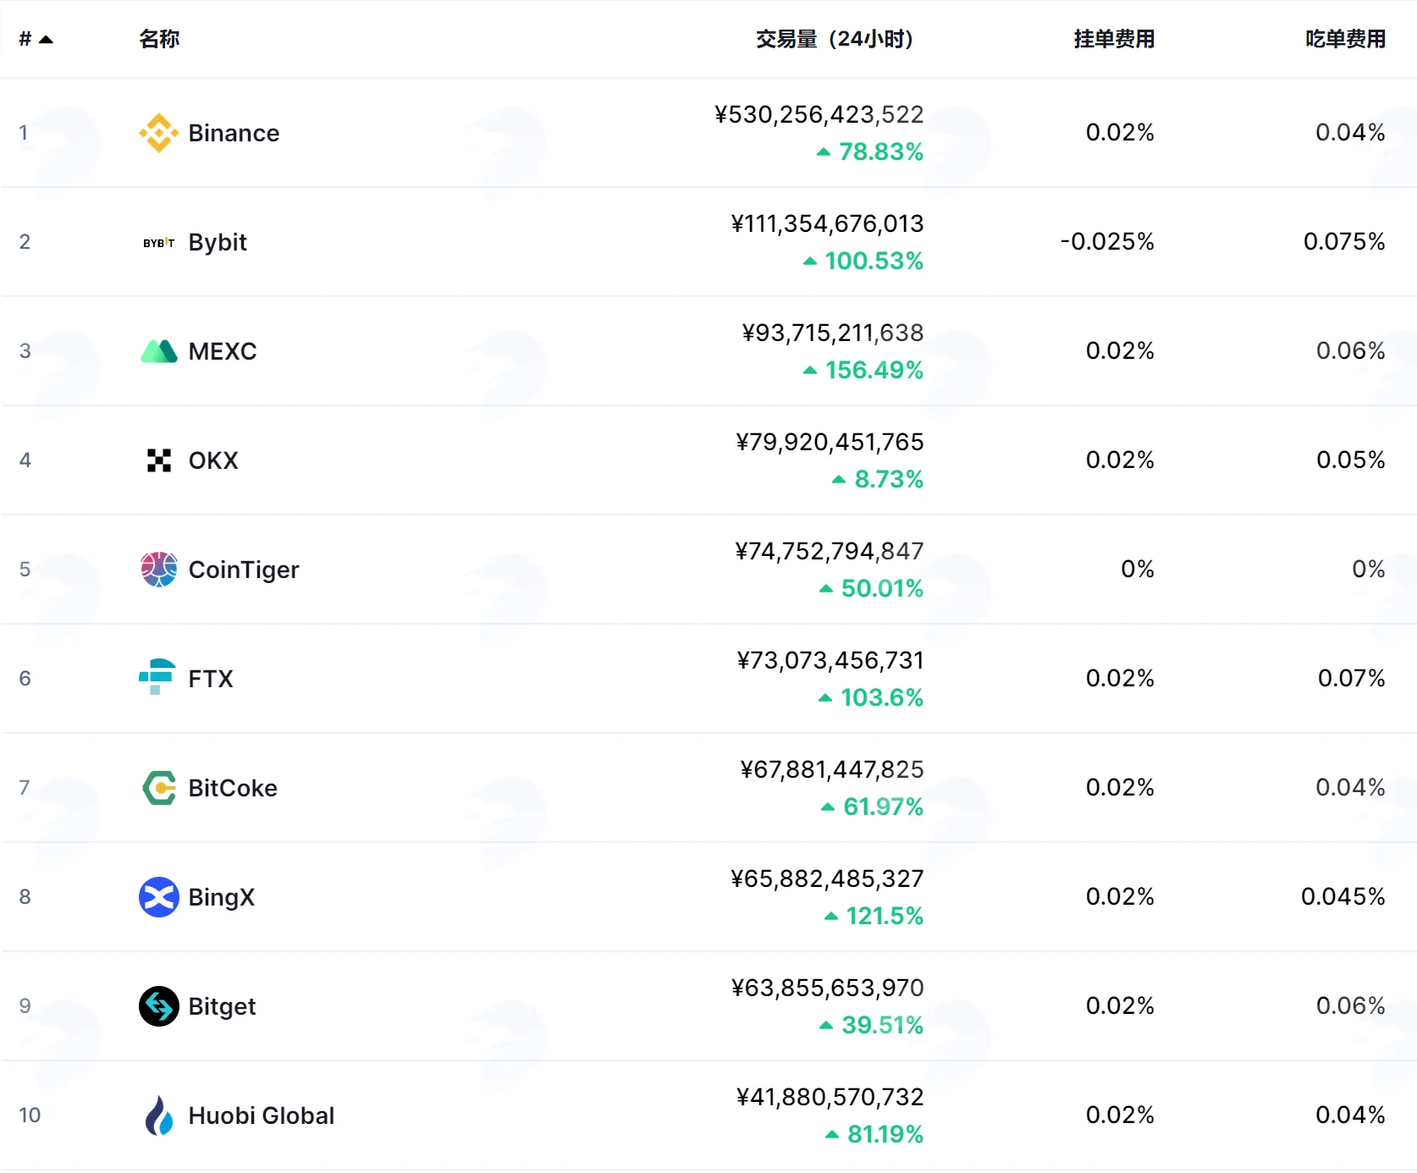Screen dimensions: 1417x1173
Task: Open the Huobi Global exchange link
Action: click(261, 1115)
